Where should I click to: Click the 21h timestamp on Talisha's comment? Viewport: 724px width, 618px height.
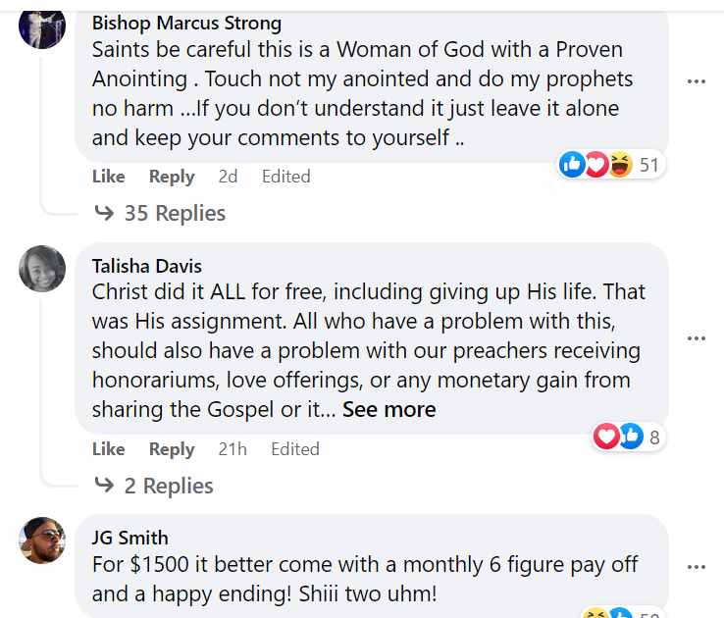(233, 449)
